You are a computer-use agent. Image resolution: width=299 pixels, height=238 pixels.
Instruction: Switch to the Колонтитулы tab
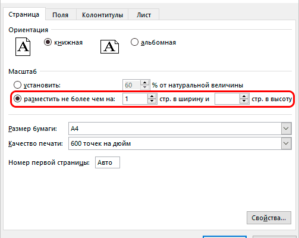point(102,15)
